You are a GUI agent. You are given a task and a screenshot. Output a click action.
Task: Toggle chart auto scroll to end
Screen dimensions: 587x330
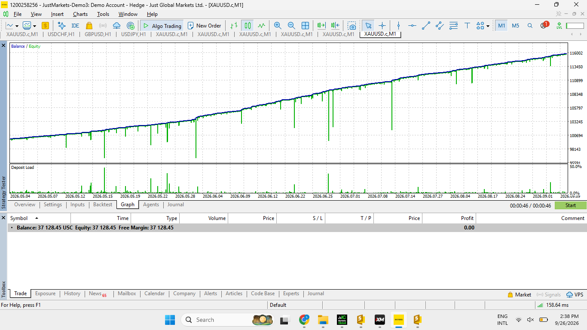[321, 26]
